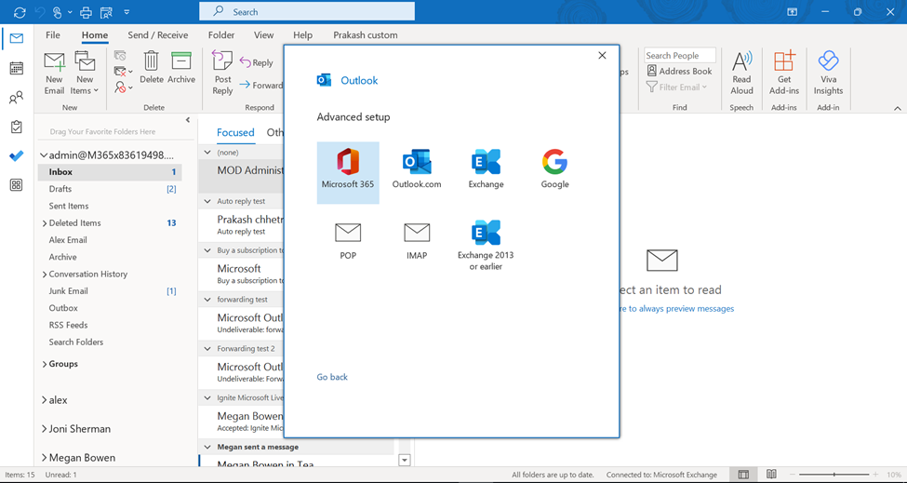The width and height of the screenshot is (907, 483).
Task: Click the Search People field
Action: click(x=680, y=56)
